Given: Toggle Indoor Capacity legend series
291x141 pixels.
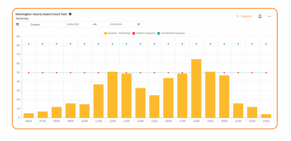Looking at the screenshot, I should click(x=145, y=33).
